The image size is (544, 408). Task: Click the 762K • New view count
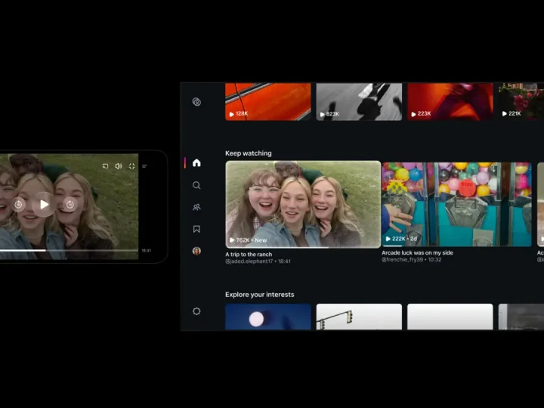(x=249, y=240)
